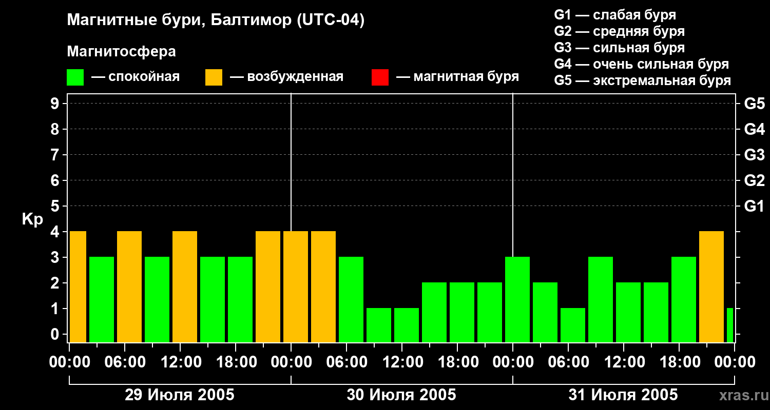Click the green Kp 3 bar at 18:00 on 31 July
The height and width of the screenshot is (410, 770).
coord(684,299)
